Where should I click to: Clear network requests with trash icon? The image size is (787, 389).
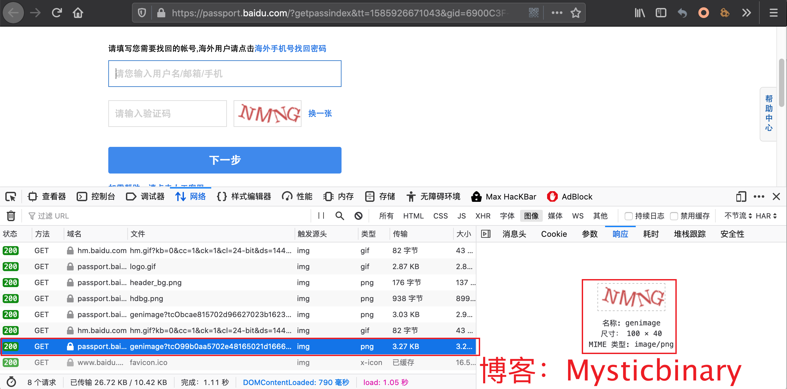pos(11,216)
